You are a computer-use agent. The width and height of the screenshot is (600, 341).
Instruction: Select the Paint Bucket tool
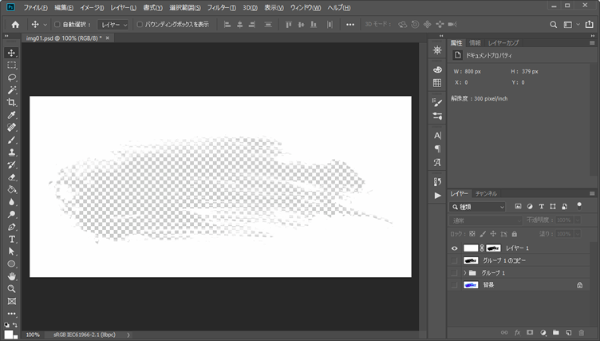(x=11, y=189)
